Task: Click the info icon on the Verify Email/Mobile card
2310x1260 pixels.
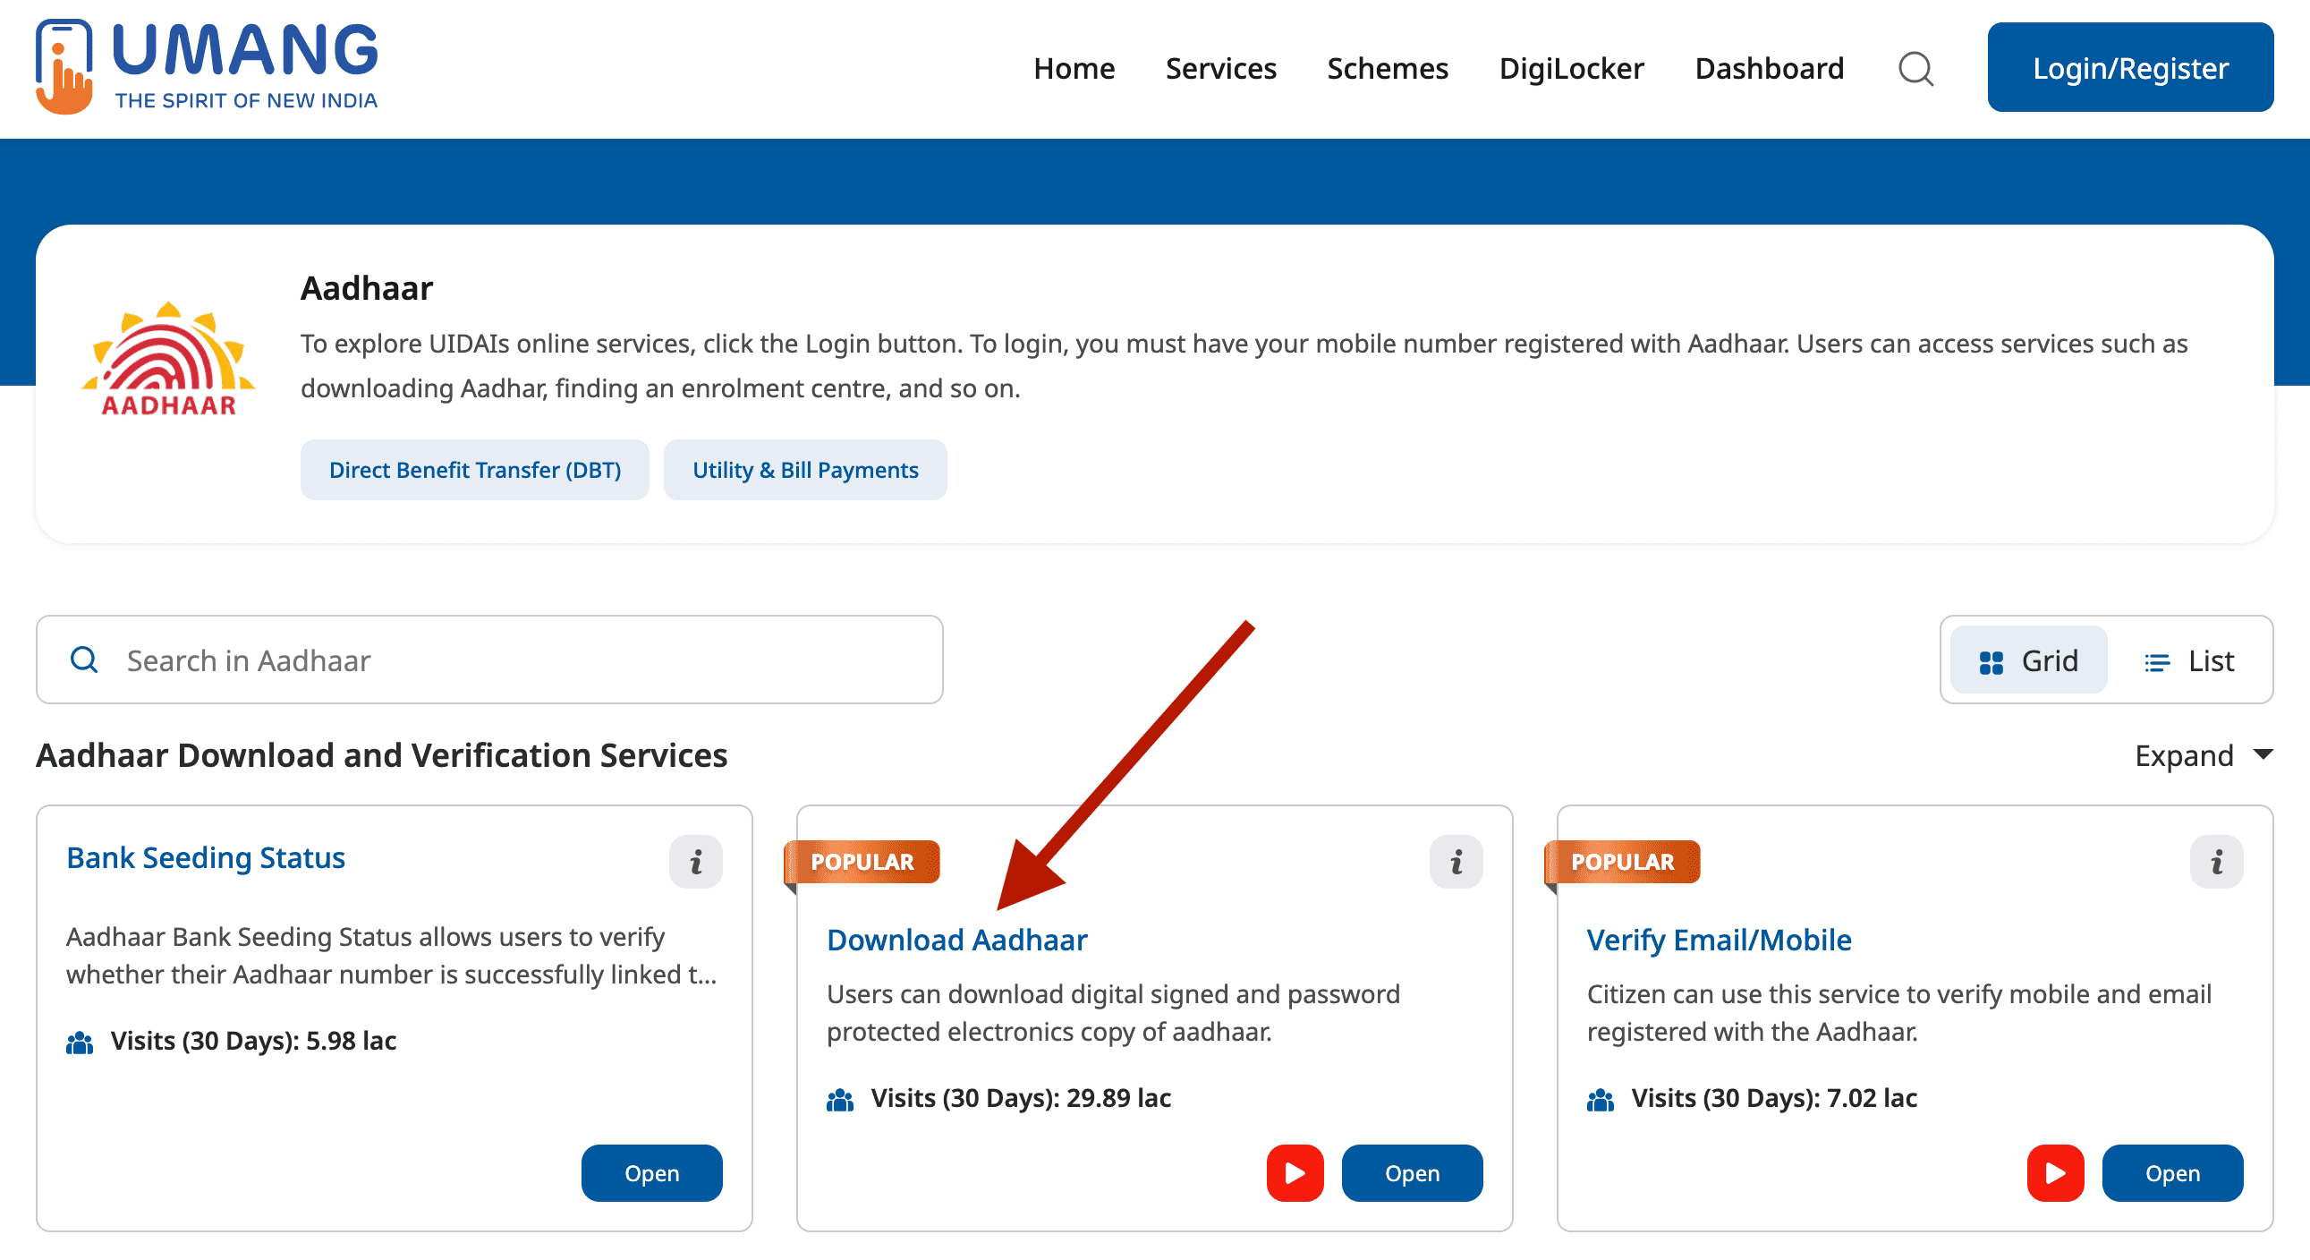Action: [x=2215, y=861]
